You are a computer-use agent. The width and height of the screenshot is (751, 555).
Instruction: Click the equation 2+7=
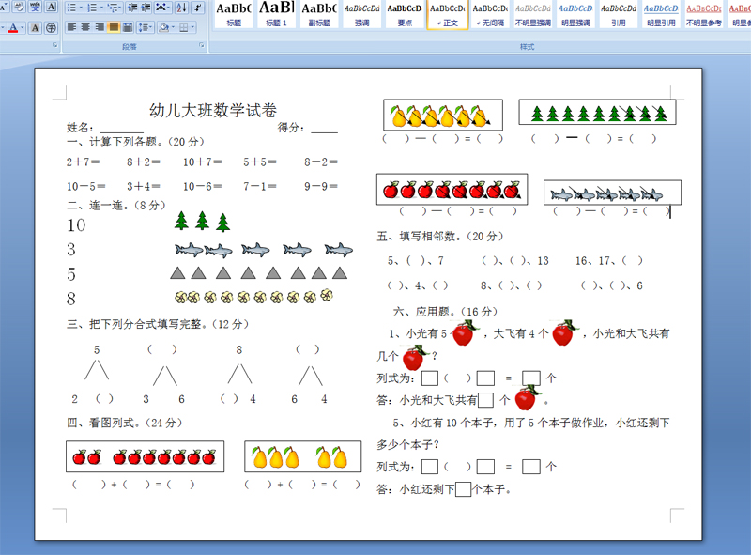pyautogui.click(x=83, y=162)
